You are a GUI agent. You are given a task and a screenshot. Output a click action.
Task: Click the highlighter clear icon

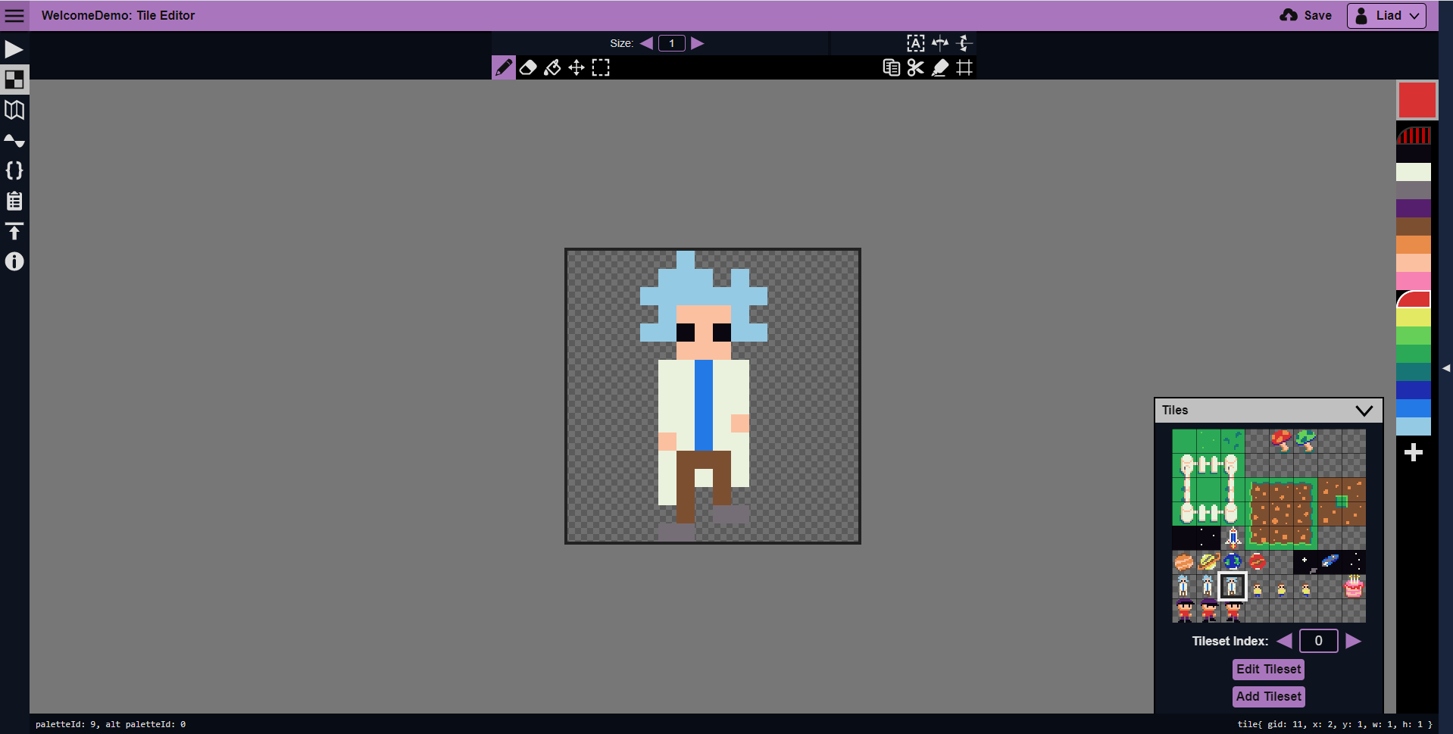click(x=940, y=67)
